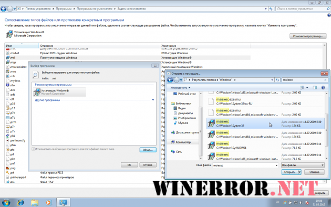
Task: Expand Control Panel address bar dropdown
Action: coord(265,9)
